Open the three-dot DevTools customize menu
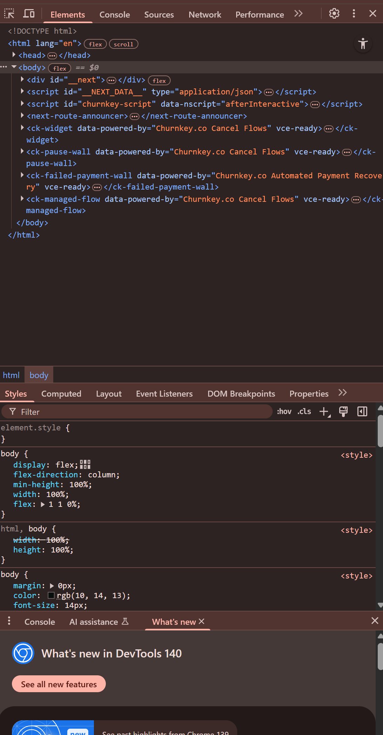 (x=354, y=14)
